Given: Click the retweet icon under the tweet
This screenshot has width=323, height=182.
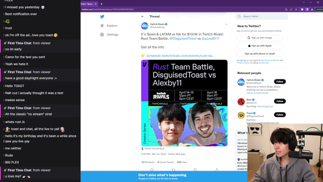Looking at the screenshot, I should click(x=174, y=170).
